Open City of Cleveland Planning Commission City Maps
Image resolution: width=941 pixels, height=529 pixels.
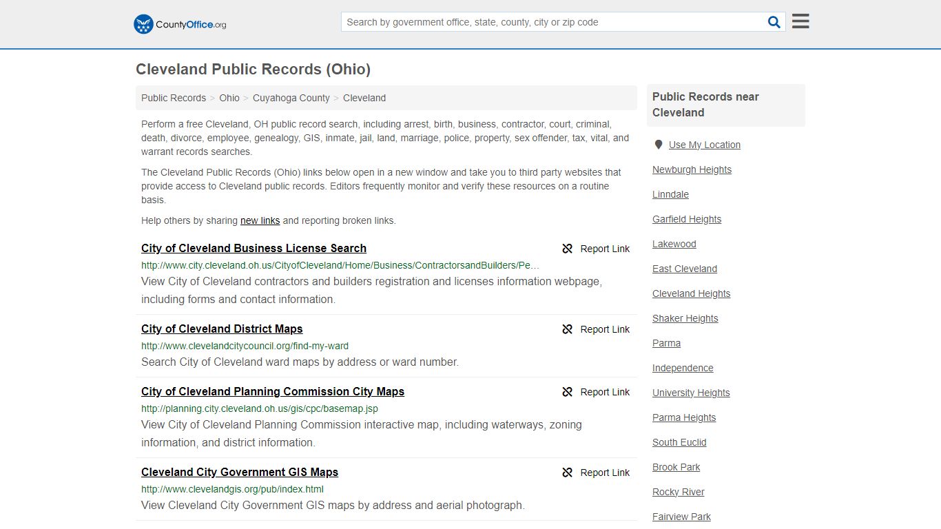click(273, 391)
